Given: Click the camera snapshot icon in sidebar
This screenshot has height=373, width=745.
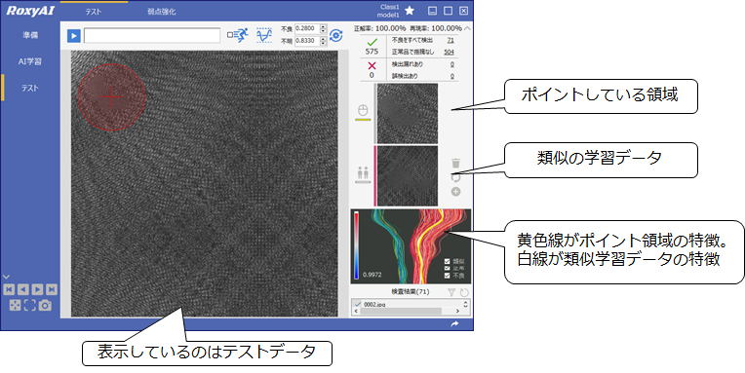Looking at the screenshot, I should point(45,305).
